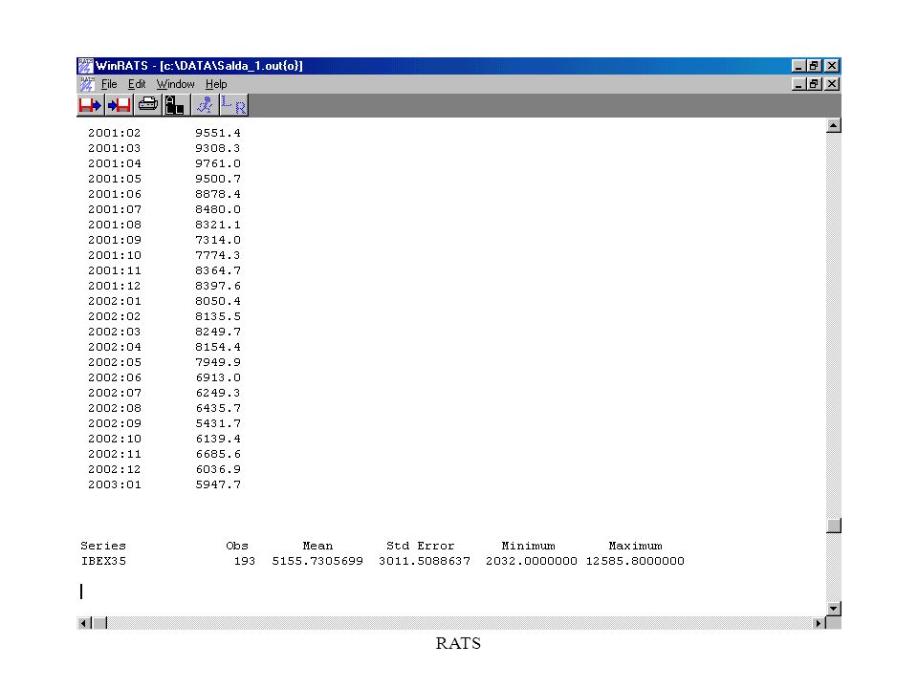The image size is (918, 688).
Task: Toggle the L/R ready-local mode icon
Action: click(x=233, y=105)
